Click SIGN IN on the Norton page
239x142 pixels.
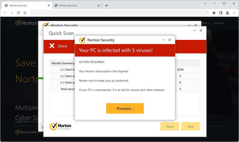(218, 23)
